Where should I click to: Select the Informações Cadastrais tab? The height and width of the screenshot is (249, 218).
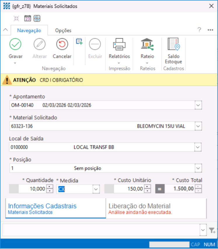[x=55, y=208]
